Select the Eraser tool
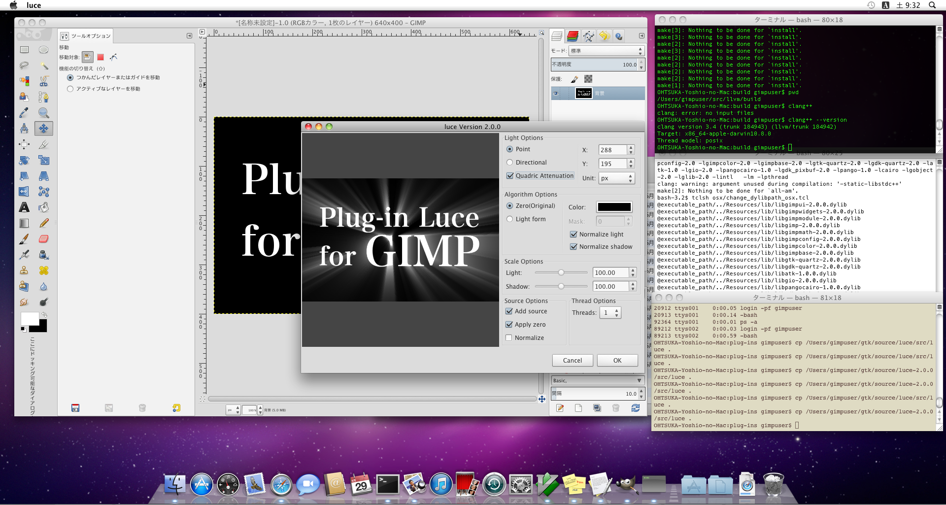The height and width of the screenshot is (505, 946). [43, 239]
